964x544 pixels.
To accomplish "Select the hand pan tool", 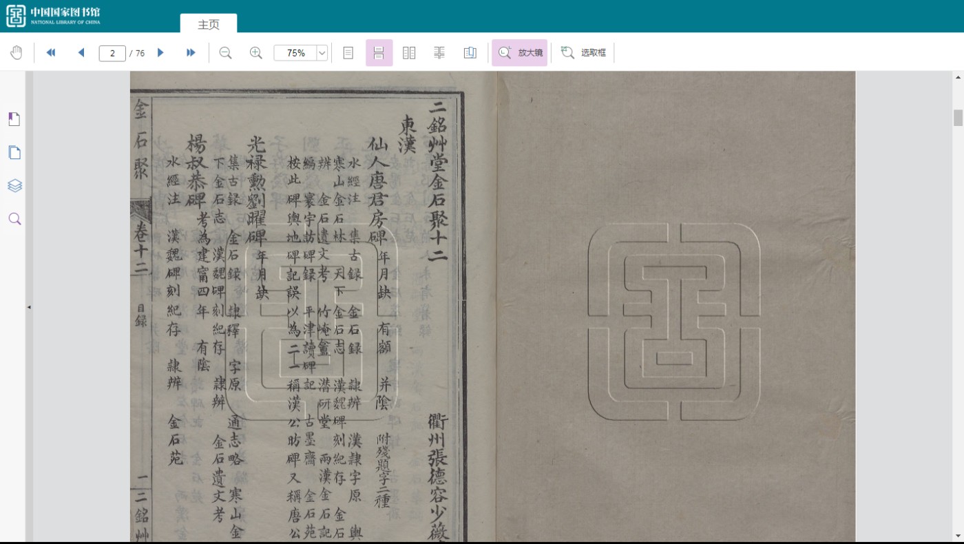I will tap(16, 53).
